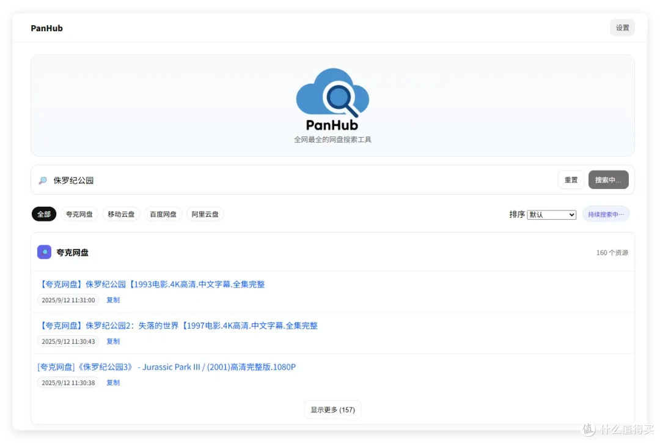Copy link for result dated 11:30:43
The width and height of the screenshot is (660, 443).
pos(113,341)
